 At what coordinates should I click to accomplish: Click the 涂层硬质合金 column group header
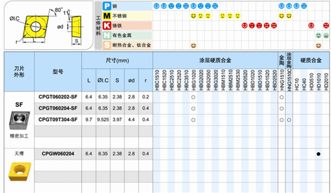pos(215,61)
